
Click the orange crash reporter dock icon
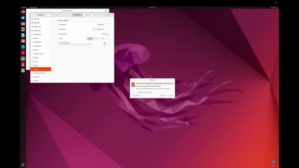point(23,64)
